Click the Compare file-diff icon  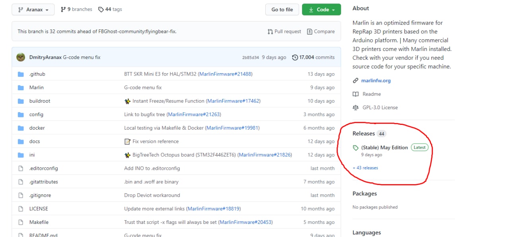click(x=310, y=31)
